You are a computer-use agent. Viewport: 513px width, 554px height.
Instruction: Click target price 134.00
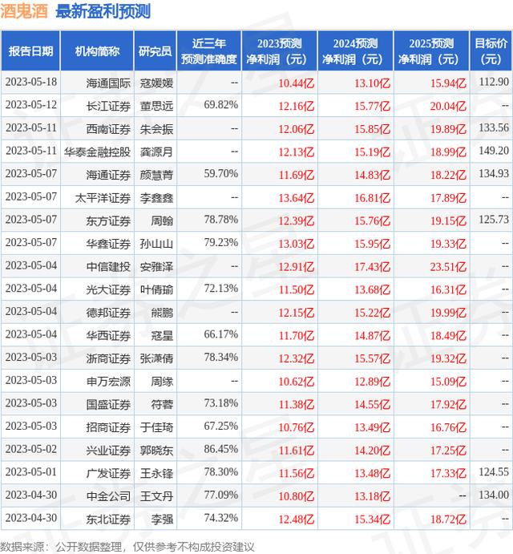494,495
